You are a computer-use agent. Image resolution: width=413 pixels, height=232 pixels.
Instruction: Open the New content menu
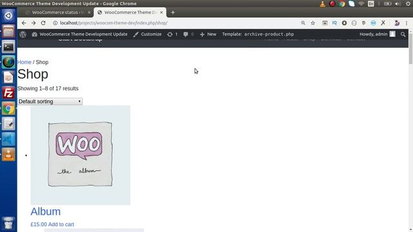click(x=208, y=34)
